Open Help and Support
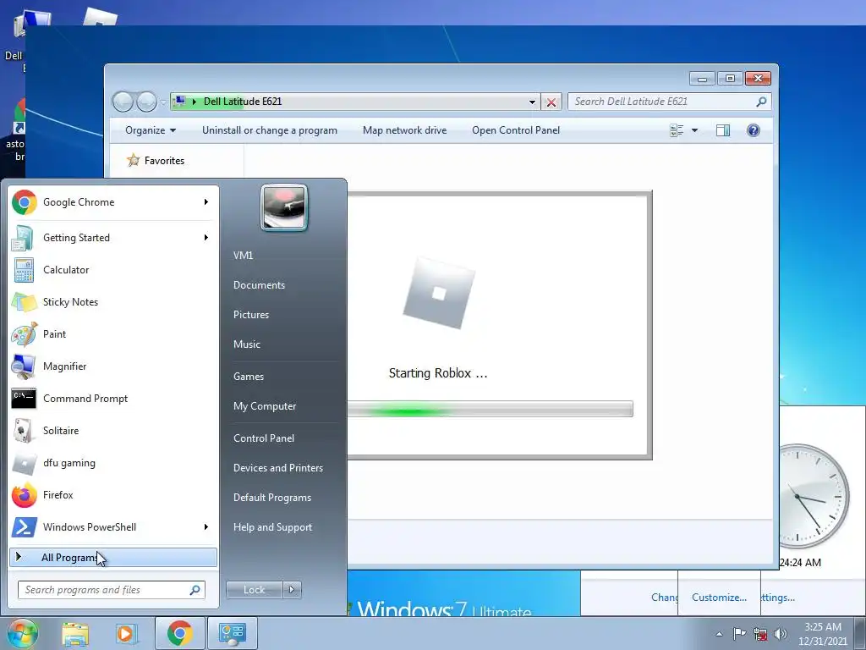866x650 pixels. point(272,527)
